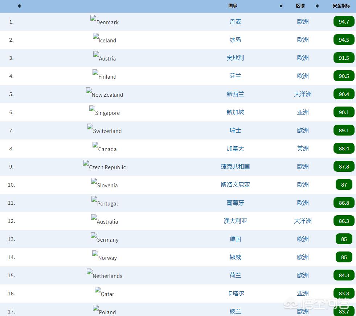The height and width of the screenshot is (316, 356).
Task: Click the 安全指标 column header
Action: point(341,6)
